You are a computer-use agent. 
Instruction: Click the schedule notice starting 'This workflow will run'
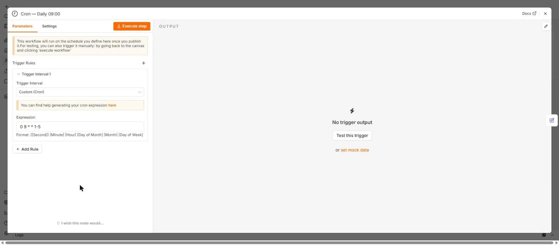80,46
